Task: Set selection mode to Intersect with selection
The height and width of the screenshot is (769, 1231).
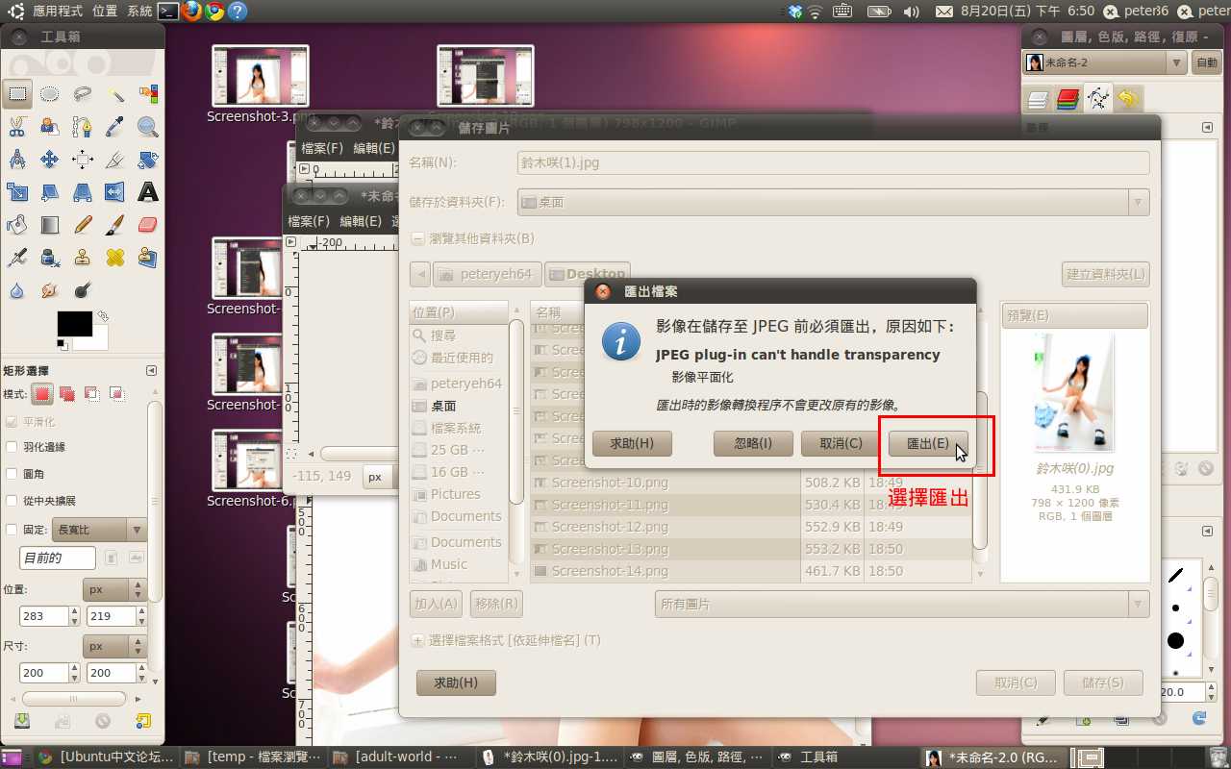Action: pos(116,393)
